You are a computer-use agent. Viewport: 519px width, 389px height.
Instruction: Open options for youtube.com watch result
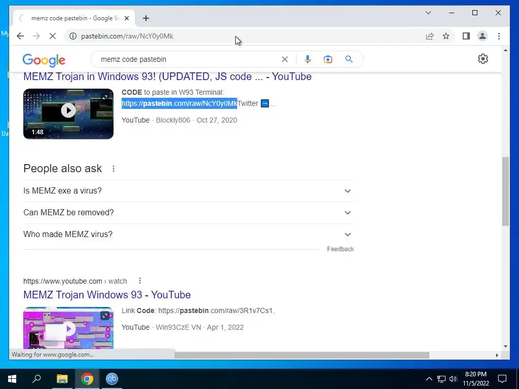pyautogui.click(x=140, y=281)
